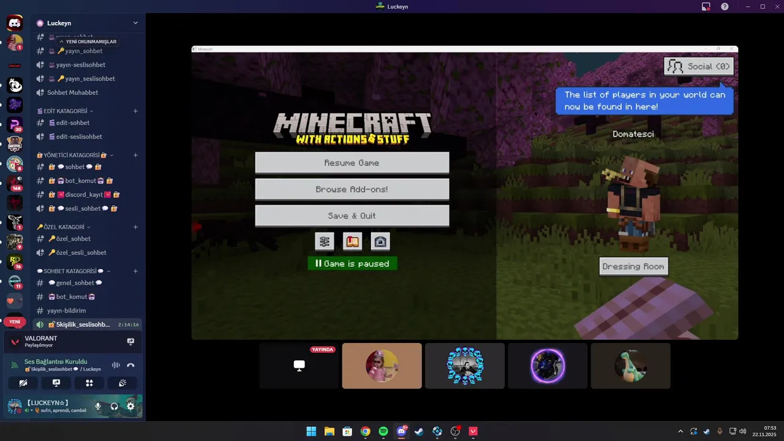Join yayın-seslisohbet voice channel
The height and width of the screenshot is (441, 784).
tap(87, 65)
